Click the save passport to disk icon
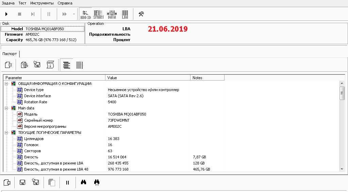The image size is (348, 192). [x=37, y=65]
